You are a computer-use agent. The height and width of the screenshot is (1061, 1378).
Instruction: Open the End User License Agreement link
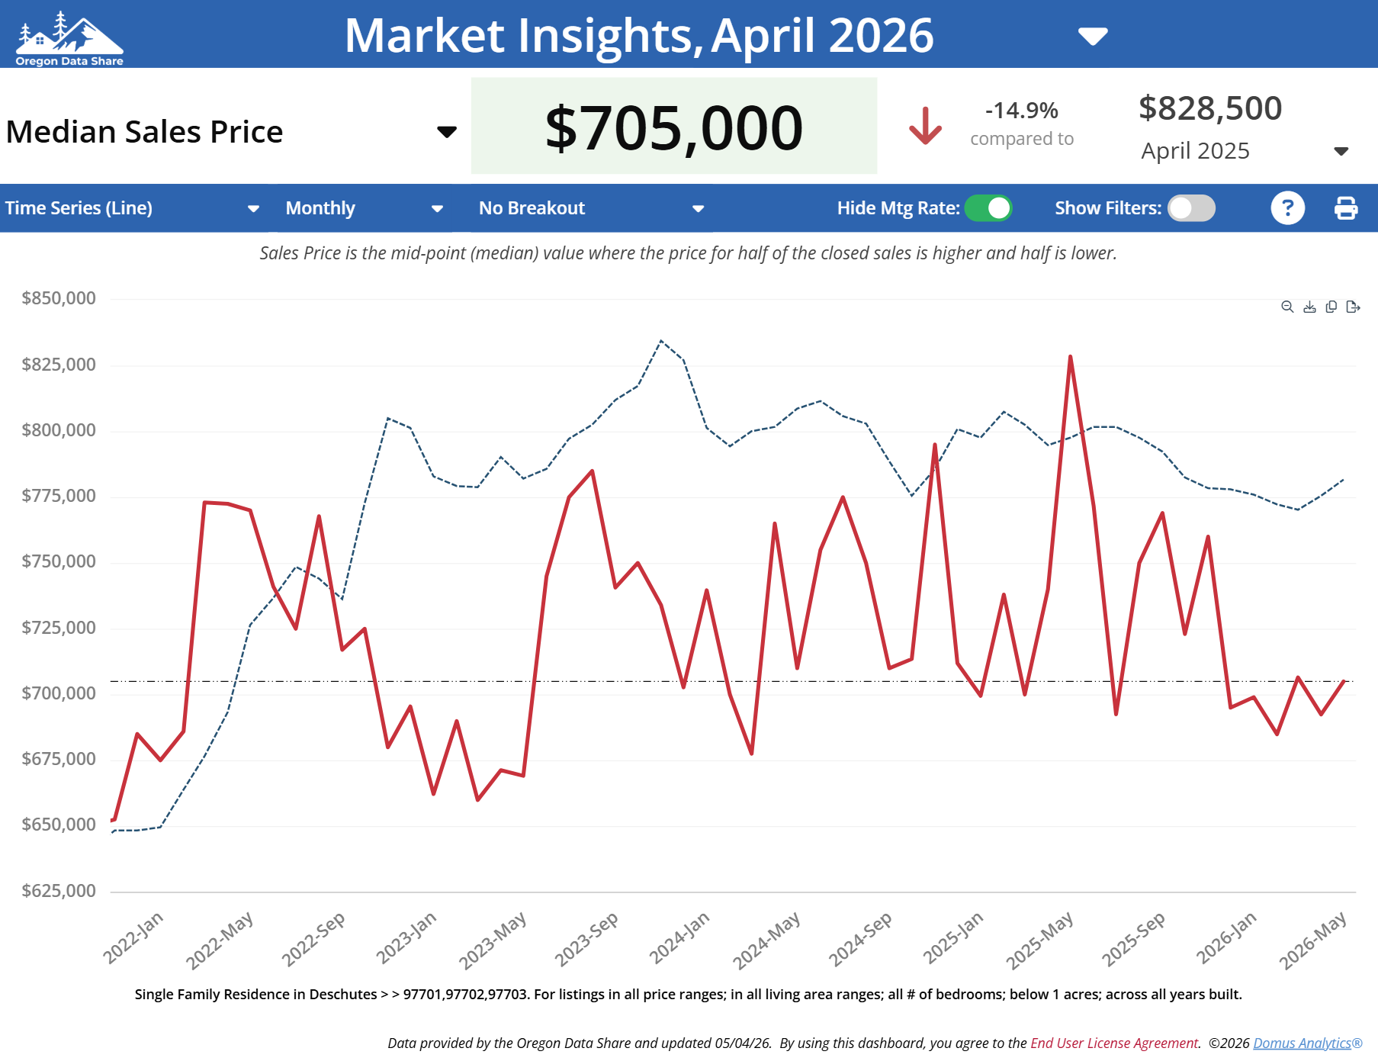point(1114,1043)
